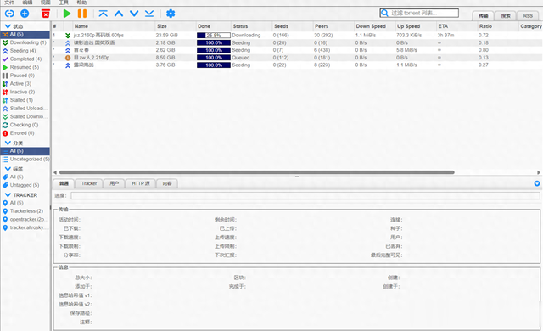Sort by the Name column header

(114, 26)
